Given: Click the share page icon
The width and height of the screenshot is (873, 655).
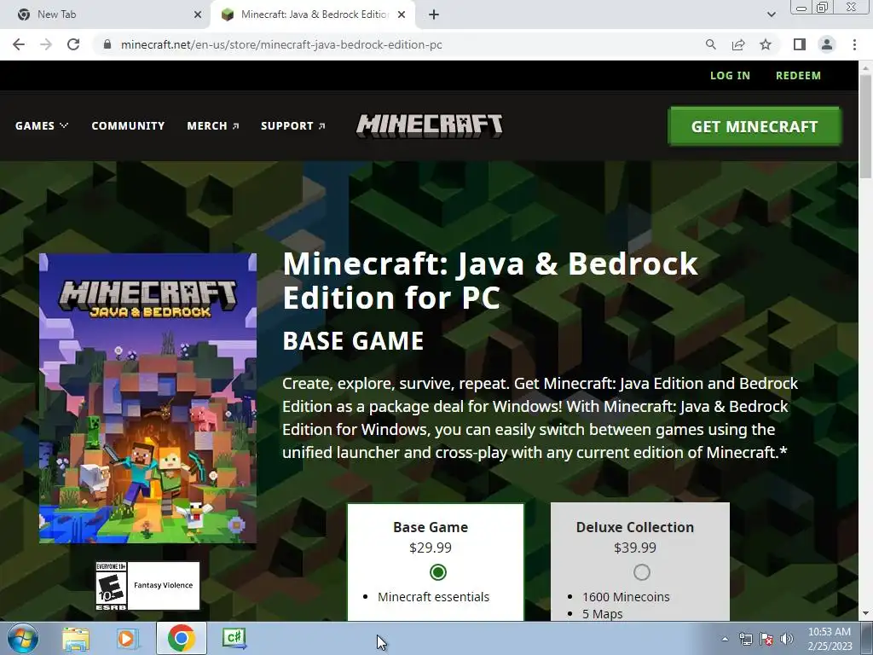Looking at the screenshot, I should tap(738, 44).
